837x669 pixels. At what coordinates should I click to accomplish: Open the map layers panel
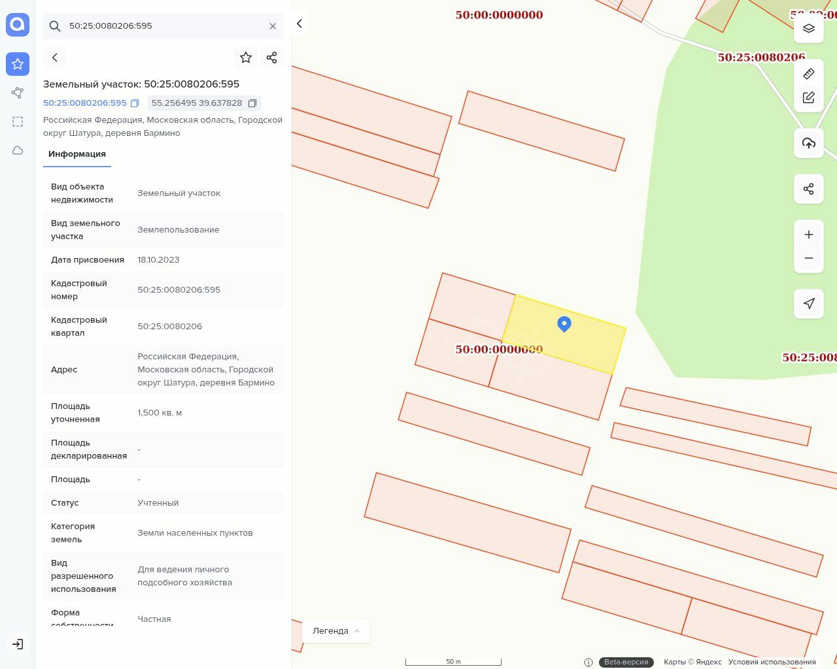(x=808, y=29)
